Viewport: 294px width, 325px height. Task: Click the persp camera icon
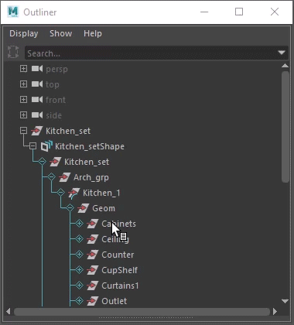click(x=37, y=69)
